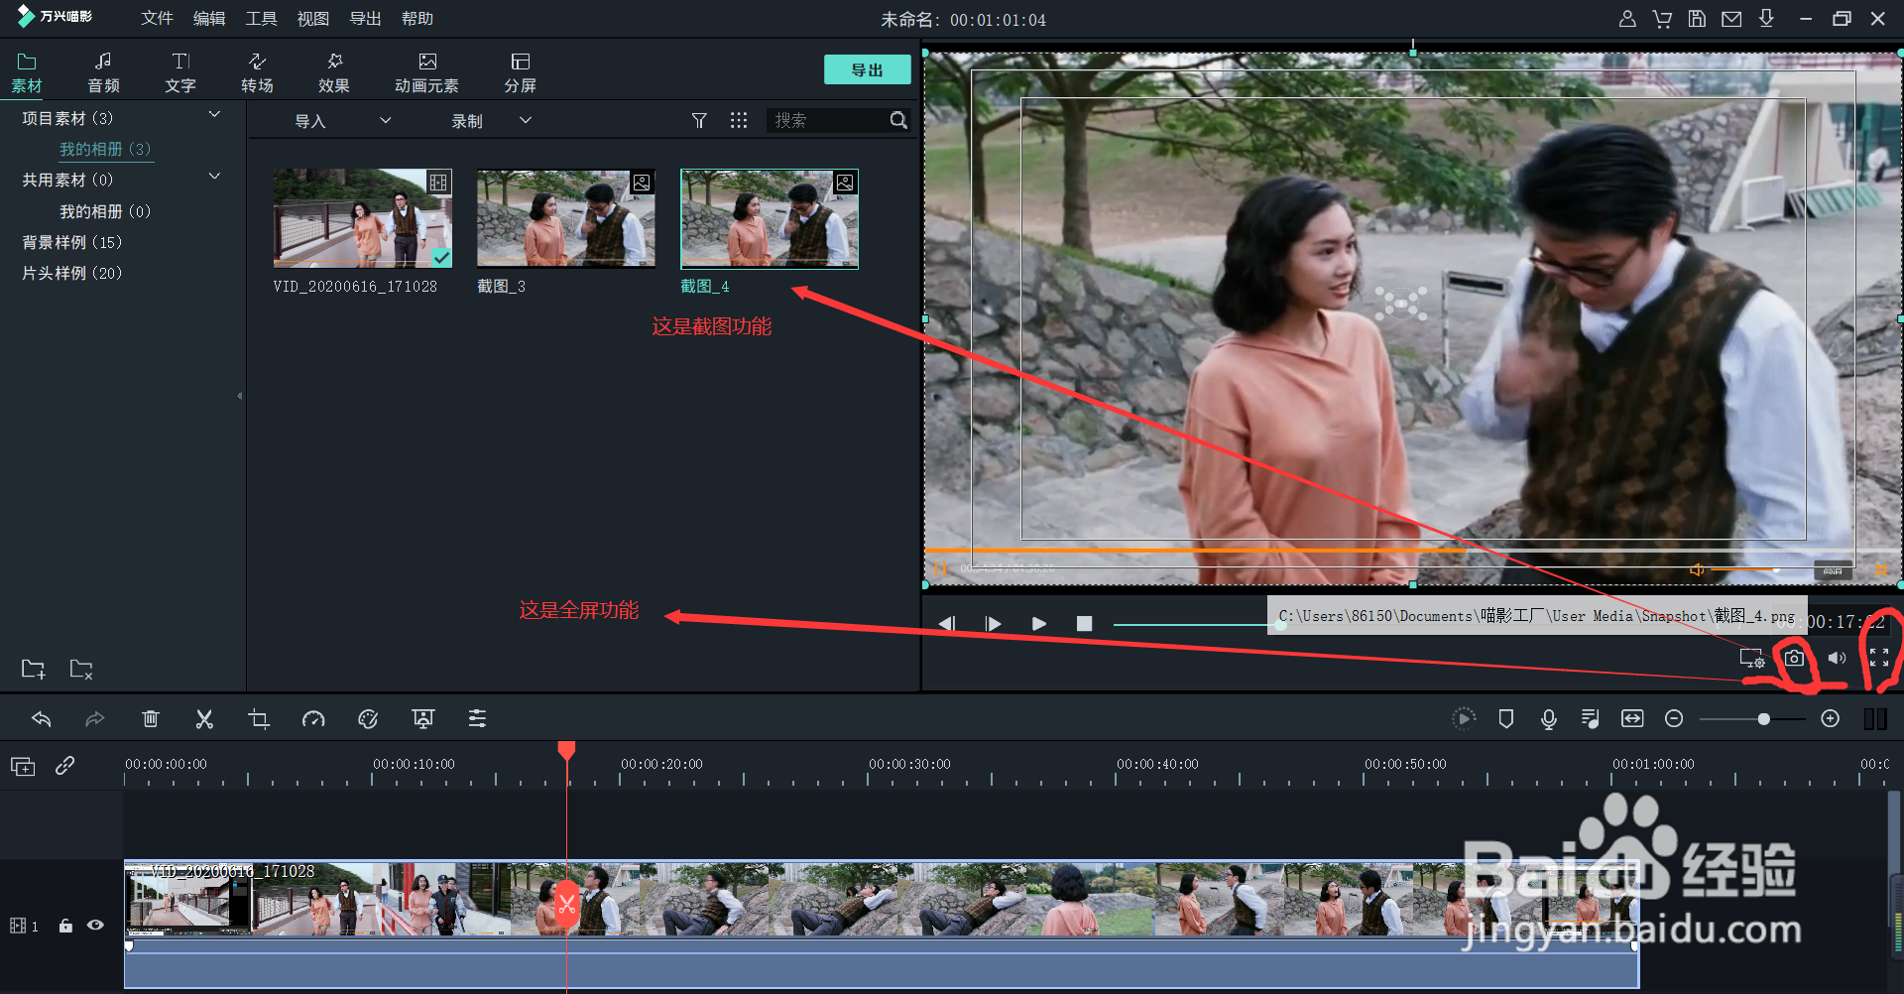Collapse the 项目素材 (3) folder
1904x994 pixels.
coord(214,115)
